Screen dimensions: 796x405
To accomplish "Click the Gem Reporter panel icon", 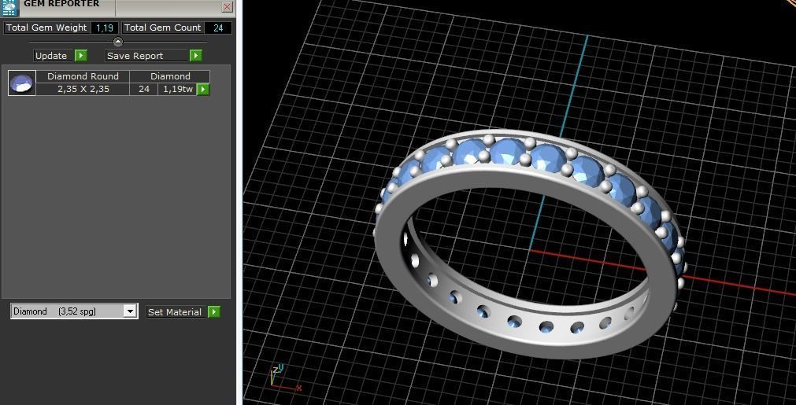I will [9, 7].
